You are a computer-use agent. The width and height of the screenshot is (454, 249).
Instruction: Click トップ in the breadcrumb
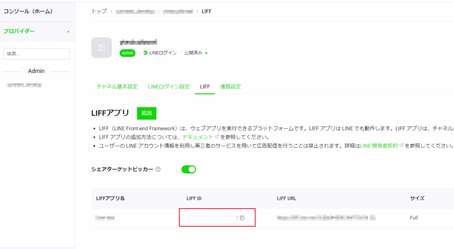99,11
